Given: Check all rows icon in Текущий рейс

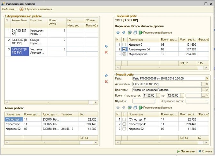Looking at the screenshot, I should click(130, 33).
